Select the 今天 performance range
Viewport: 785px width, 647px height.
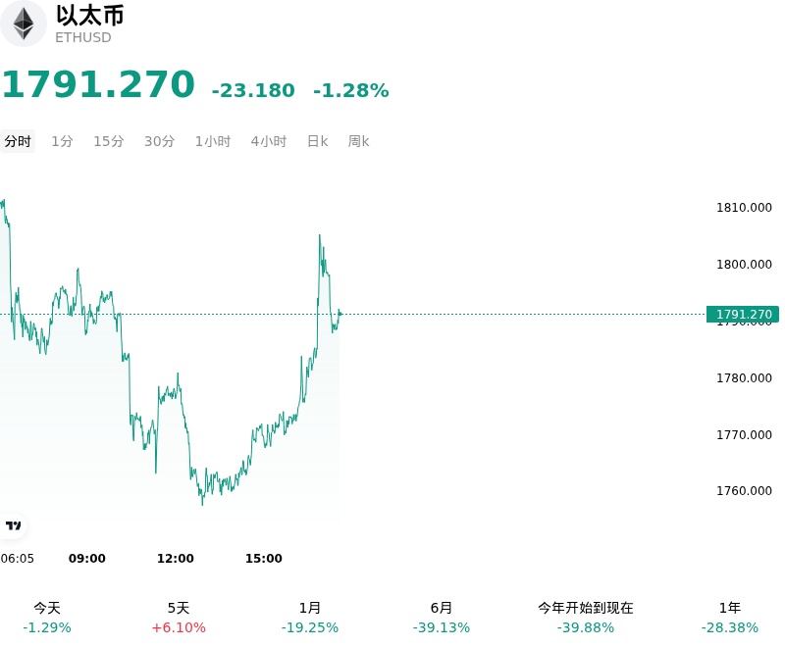tap(47, 618)
